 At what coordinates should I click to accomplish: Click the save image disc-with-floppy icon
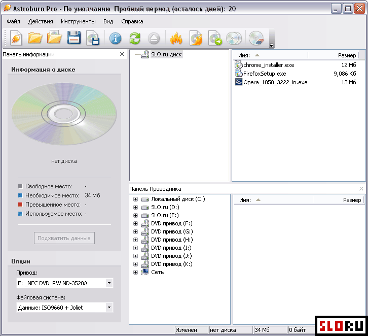click(93, 38)
